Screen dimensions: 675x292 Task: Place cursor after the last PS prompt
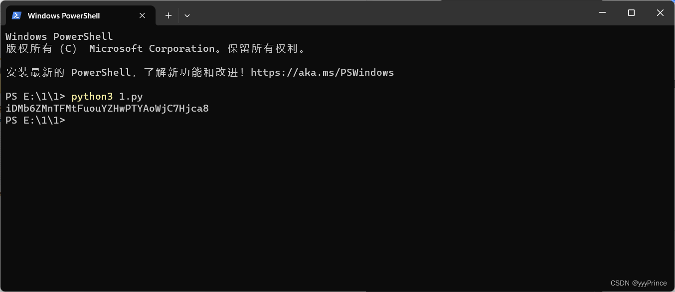[70, 120]
